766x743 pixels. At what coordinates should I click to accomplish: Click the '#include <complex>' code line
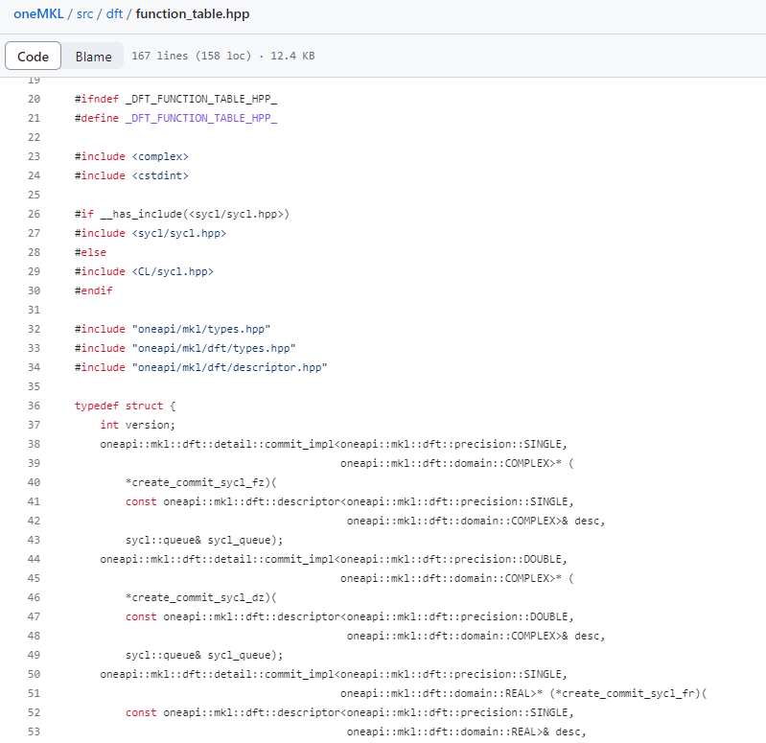pyautogui.click(x=131, y=156)
